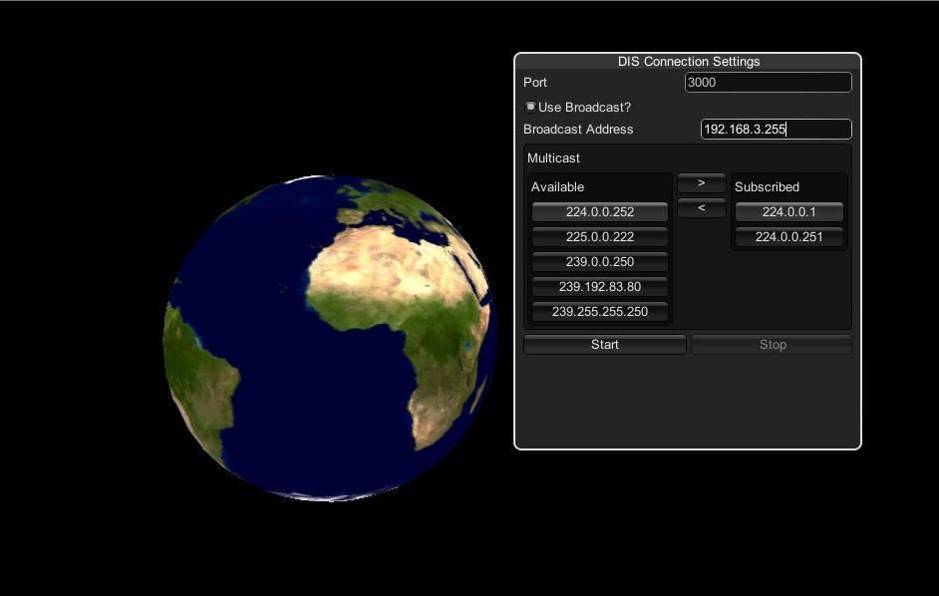939x596 pixels.
Task: Toggle the Use Broadcast radio button off
Action: pos(530,106)
